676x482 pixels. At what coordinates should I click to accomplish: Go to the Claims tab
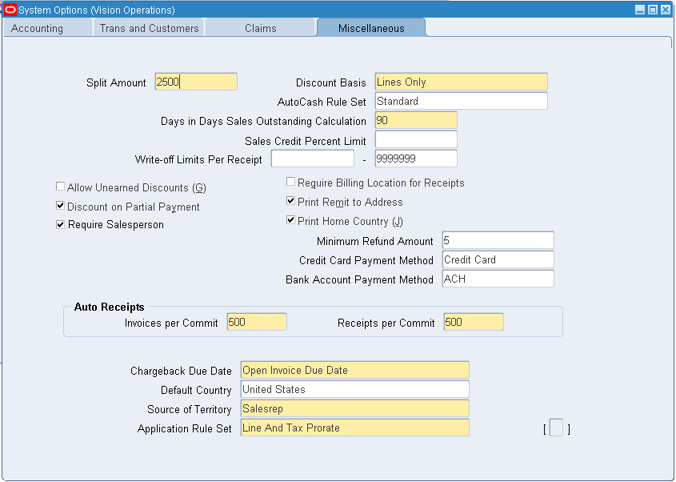(x=261, y=28)
